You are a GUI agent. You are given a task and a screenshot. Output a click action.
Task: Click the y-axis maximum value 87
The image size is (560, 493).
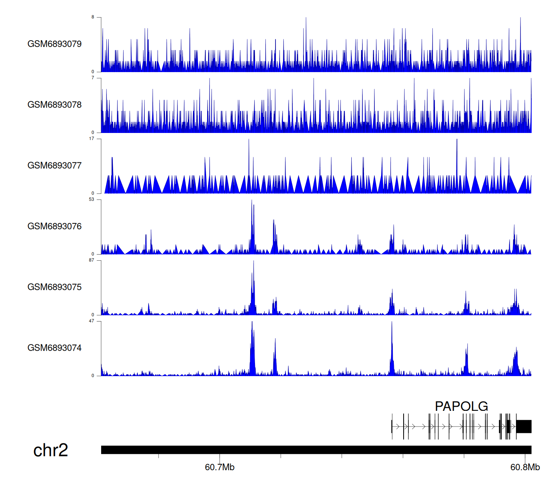(x=91, y=260)
